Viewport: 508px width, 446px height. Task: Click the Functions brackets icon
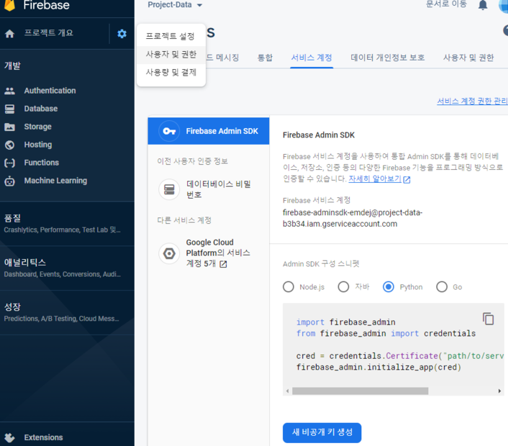click(10, 163)
